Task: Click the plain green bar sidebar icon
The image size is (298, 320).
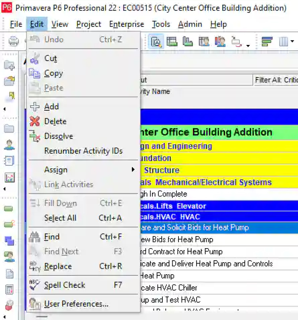Action: [9, 209]
